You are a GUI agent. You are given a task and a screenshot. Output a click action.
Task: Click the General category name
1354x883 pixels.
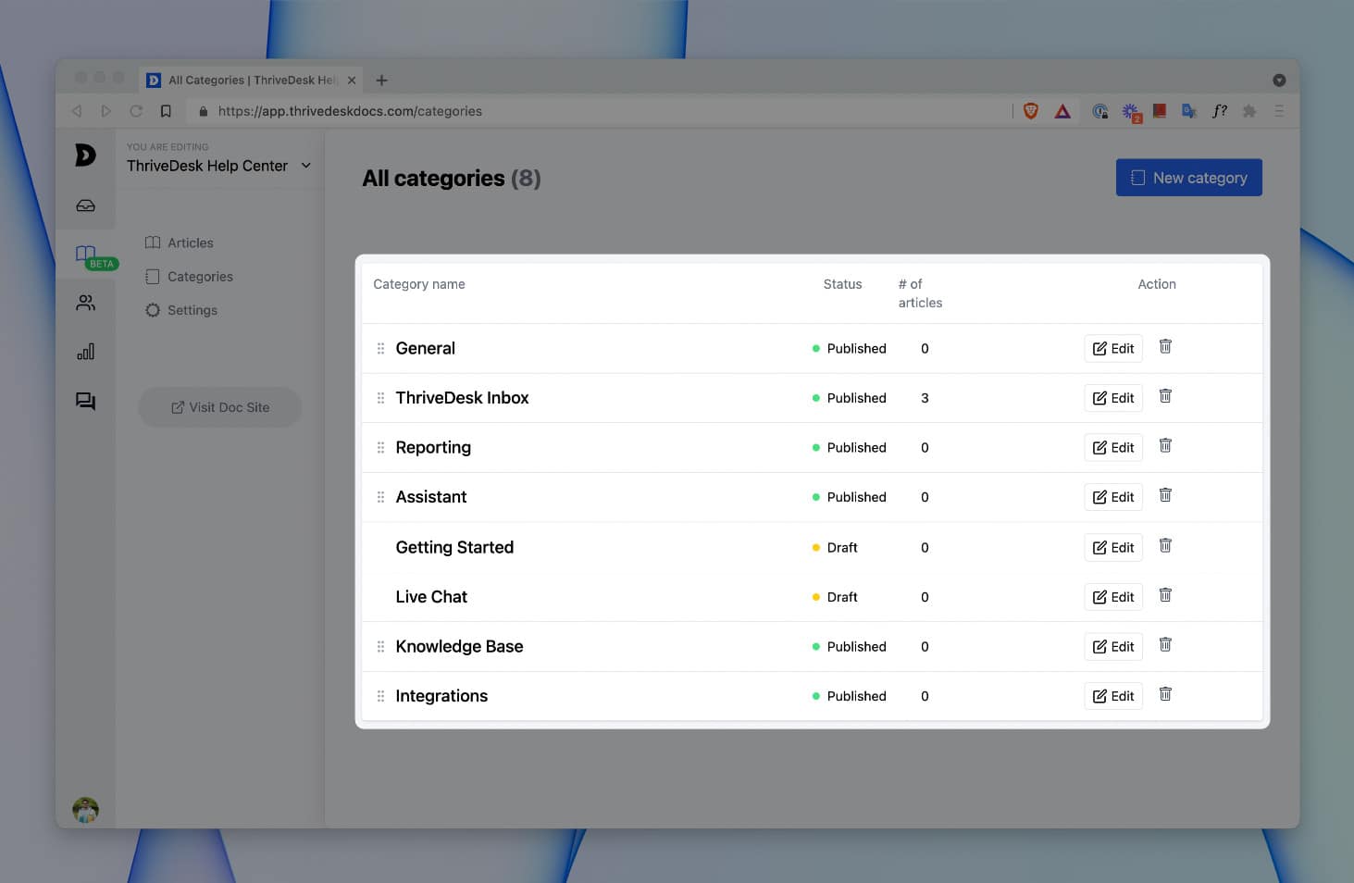click(x=426, y=349)
